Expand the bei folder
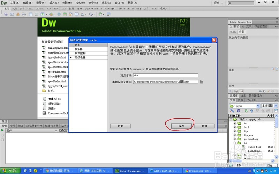 point(235,123)
